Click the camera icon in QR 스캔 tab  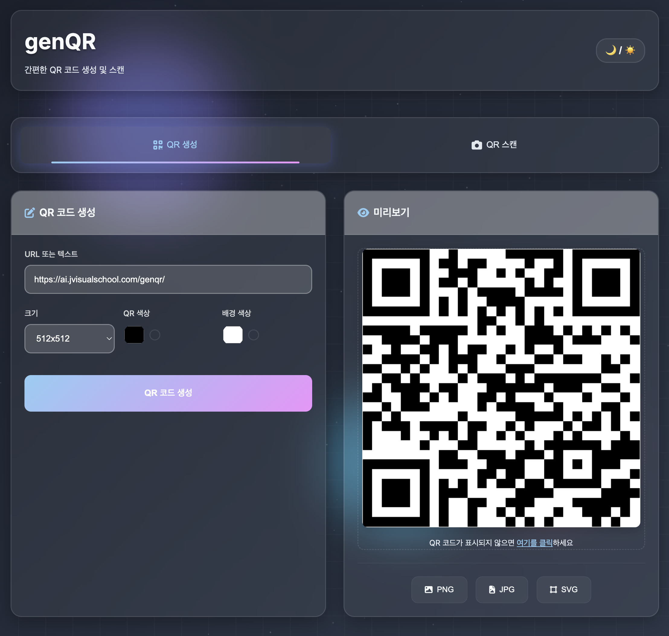(x=476, y=145)
